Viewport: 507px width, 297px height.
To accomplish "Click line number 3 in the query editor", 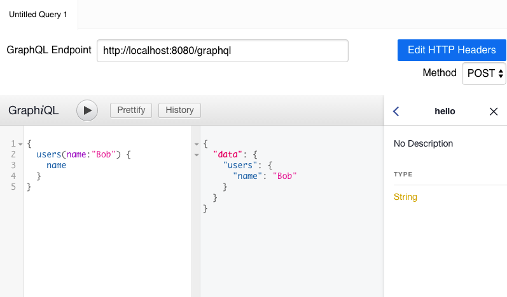I will 12,165.
